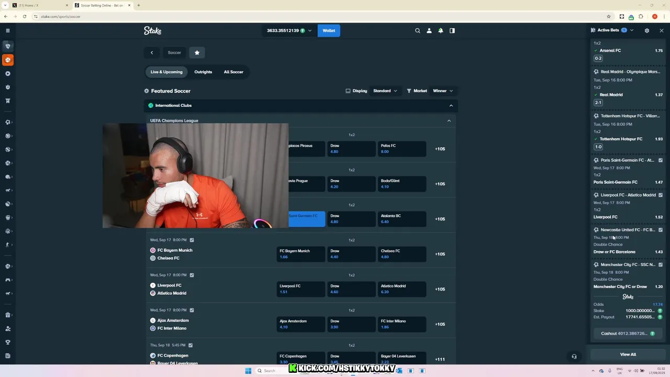Reload the page in the browser
The width and height of the screenshot is (670, 377).
coord(25,16)
